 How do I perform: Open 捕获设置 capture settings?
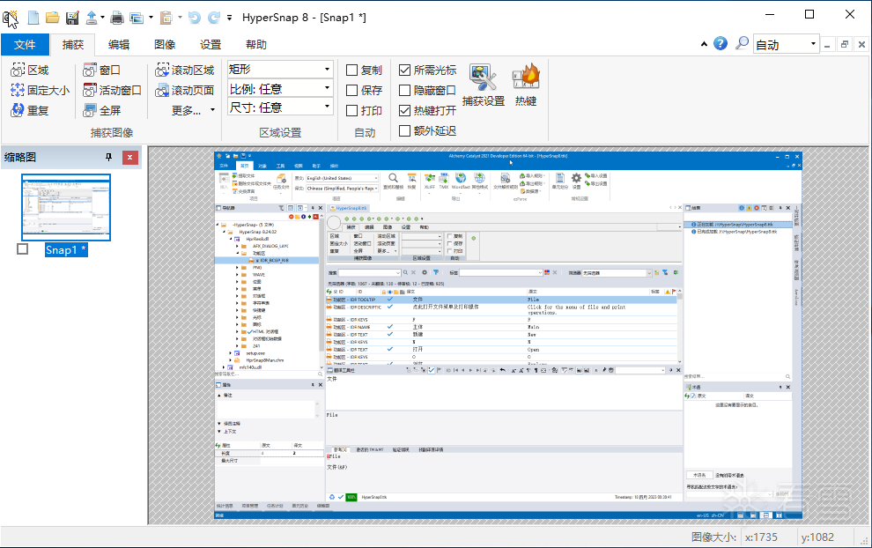pos(484,85)
